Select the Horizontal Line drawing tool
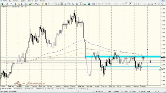 142,4
